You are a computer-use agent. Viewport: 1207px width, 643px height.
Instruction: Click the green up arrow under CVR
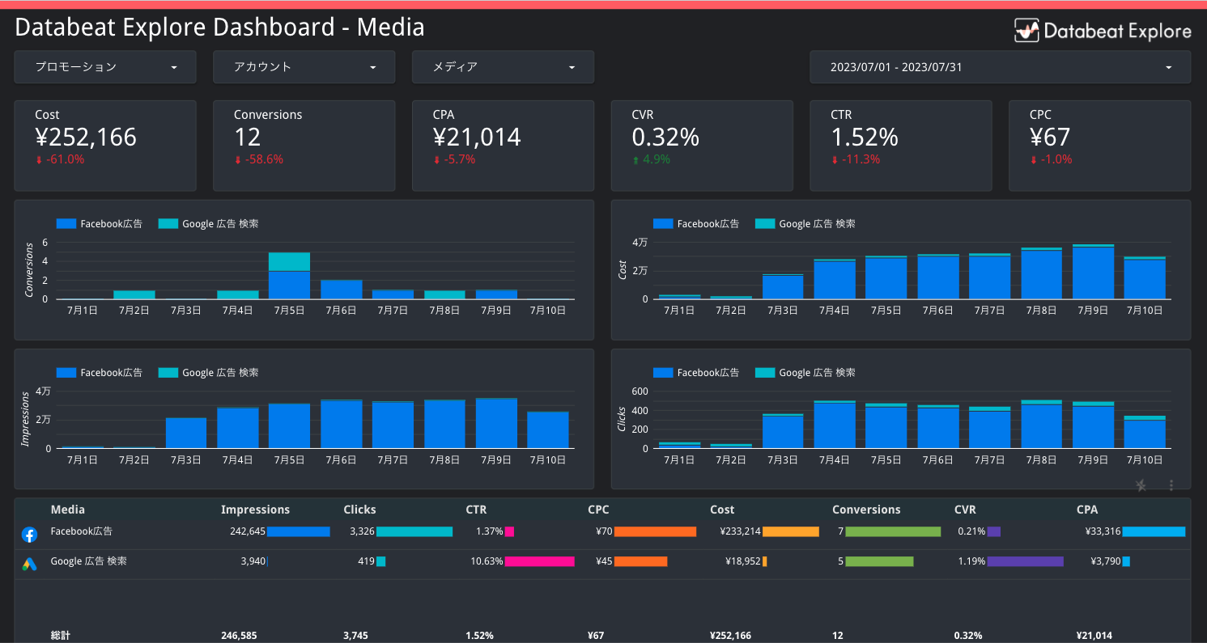[635, 160]
